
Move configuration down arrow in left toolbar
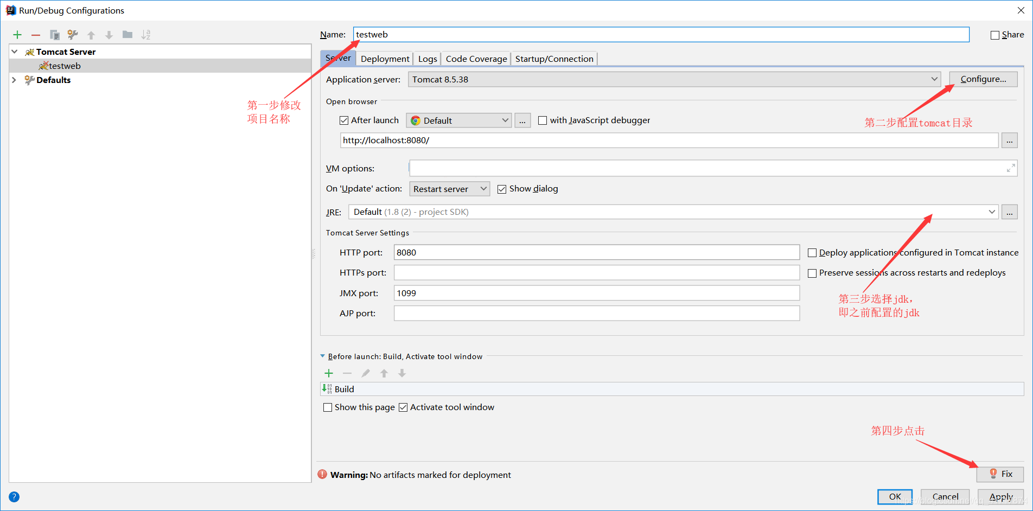tap(109, 35)
